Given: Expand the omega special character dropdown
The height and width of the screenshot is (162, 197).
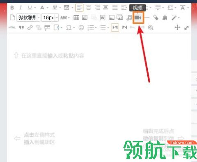Looking at the screenshot, I should (x=74, y=28).
